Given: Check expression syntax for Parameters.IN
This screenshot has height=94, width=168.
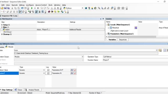Looking at the screenshot, I should pyautogui.click(x=75, y=73).
